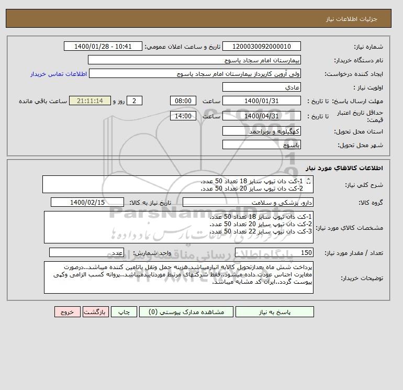The image size is (403, 390).
Task: Click the remaining time countdown 21:11:14
Action: [90, 101]
